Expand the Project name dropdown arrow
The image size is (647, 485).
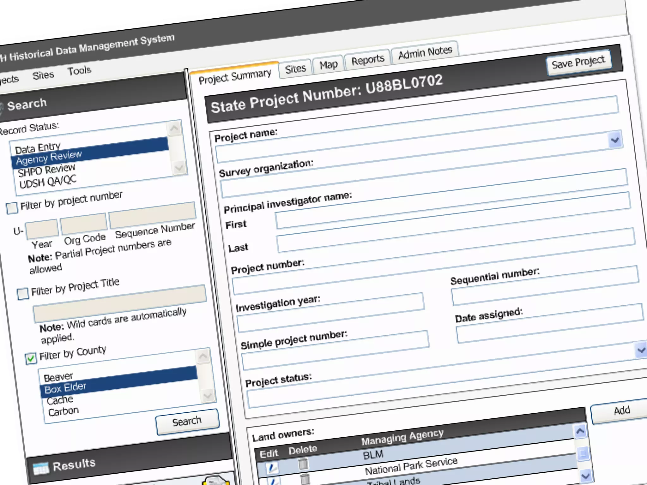pyautogui.click(x=614, y=140)
